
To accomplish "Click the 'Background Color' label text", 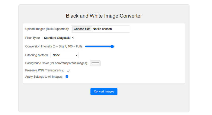I will click(57, 63).
